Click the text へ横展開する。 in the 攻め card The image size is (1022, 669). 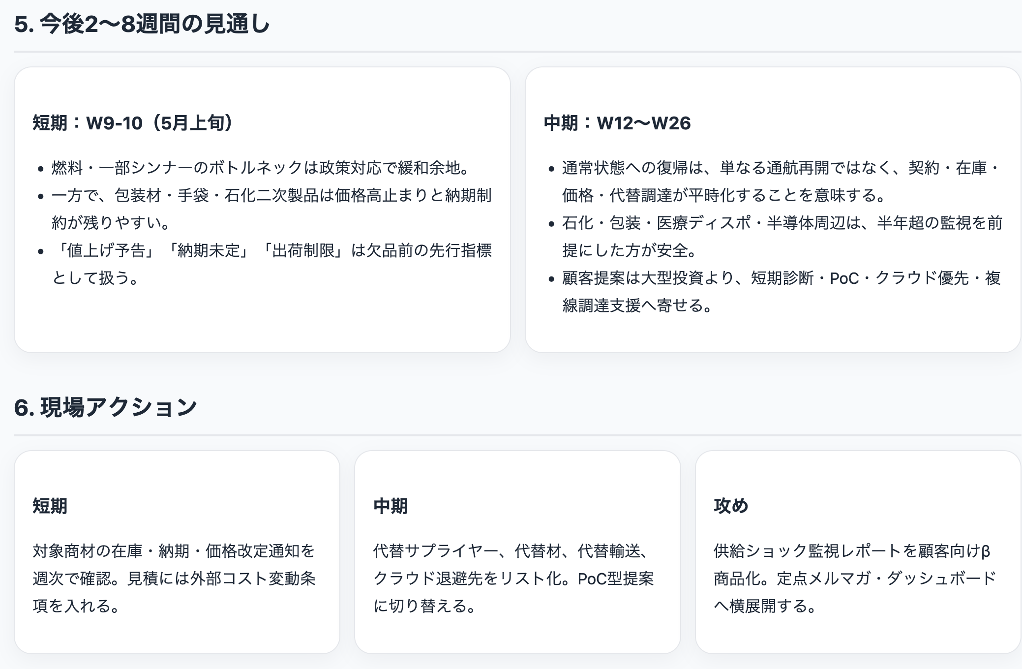(x=765, y=606)
